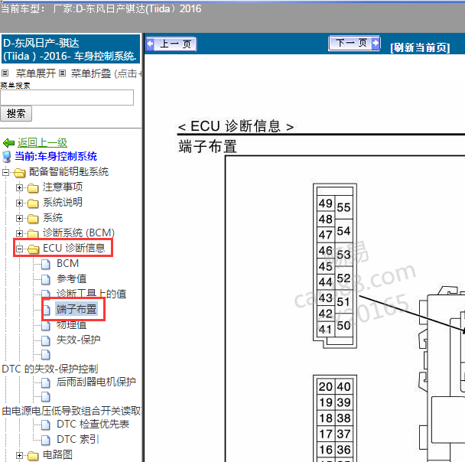Click folder icon next to 系统
Viewport: 465px width, 462px height.
(x=33, y=219)
